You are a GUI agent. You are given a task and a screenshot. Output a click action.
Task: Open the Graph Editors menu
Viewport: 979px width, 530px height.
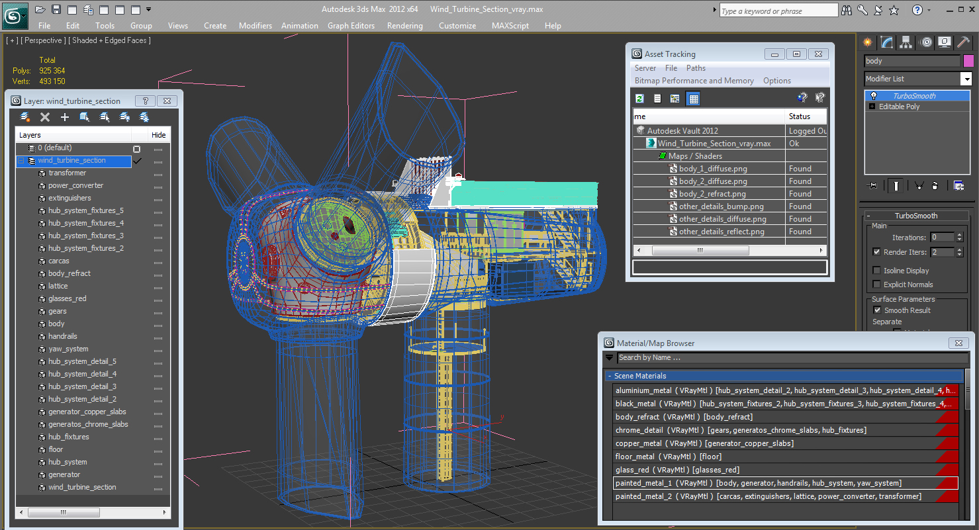pyautogui.click(x=351, y=26)
